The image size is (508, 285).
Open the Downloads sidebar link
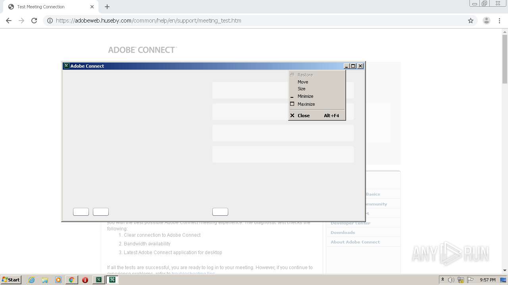343,232
